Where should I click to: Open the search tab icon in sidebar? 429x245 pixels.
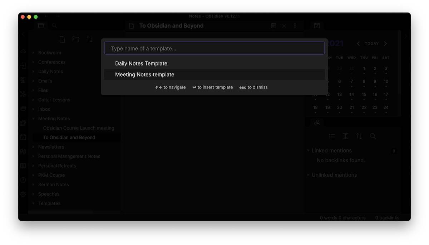tap(54, 26)
